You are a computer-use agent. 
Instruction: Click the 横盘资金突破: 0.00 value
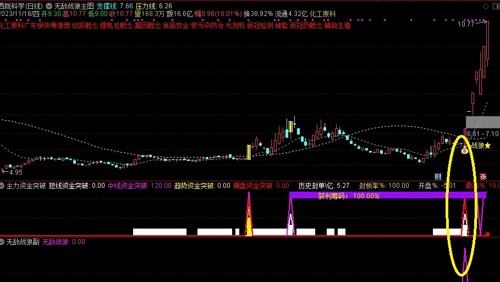(x=261, y=186)
